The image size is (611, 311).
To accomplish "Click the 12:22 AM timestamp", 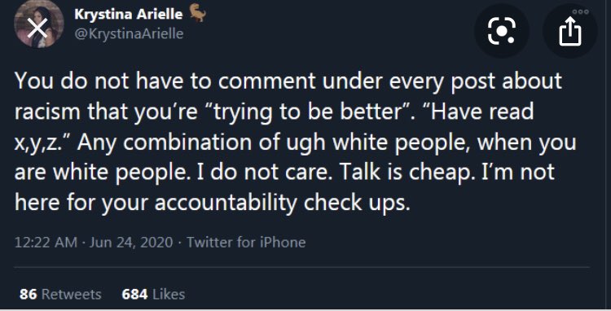I will click(46, 243).
